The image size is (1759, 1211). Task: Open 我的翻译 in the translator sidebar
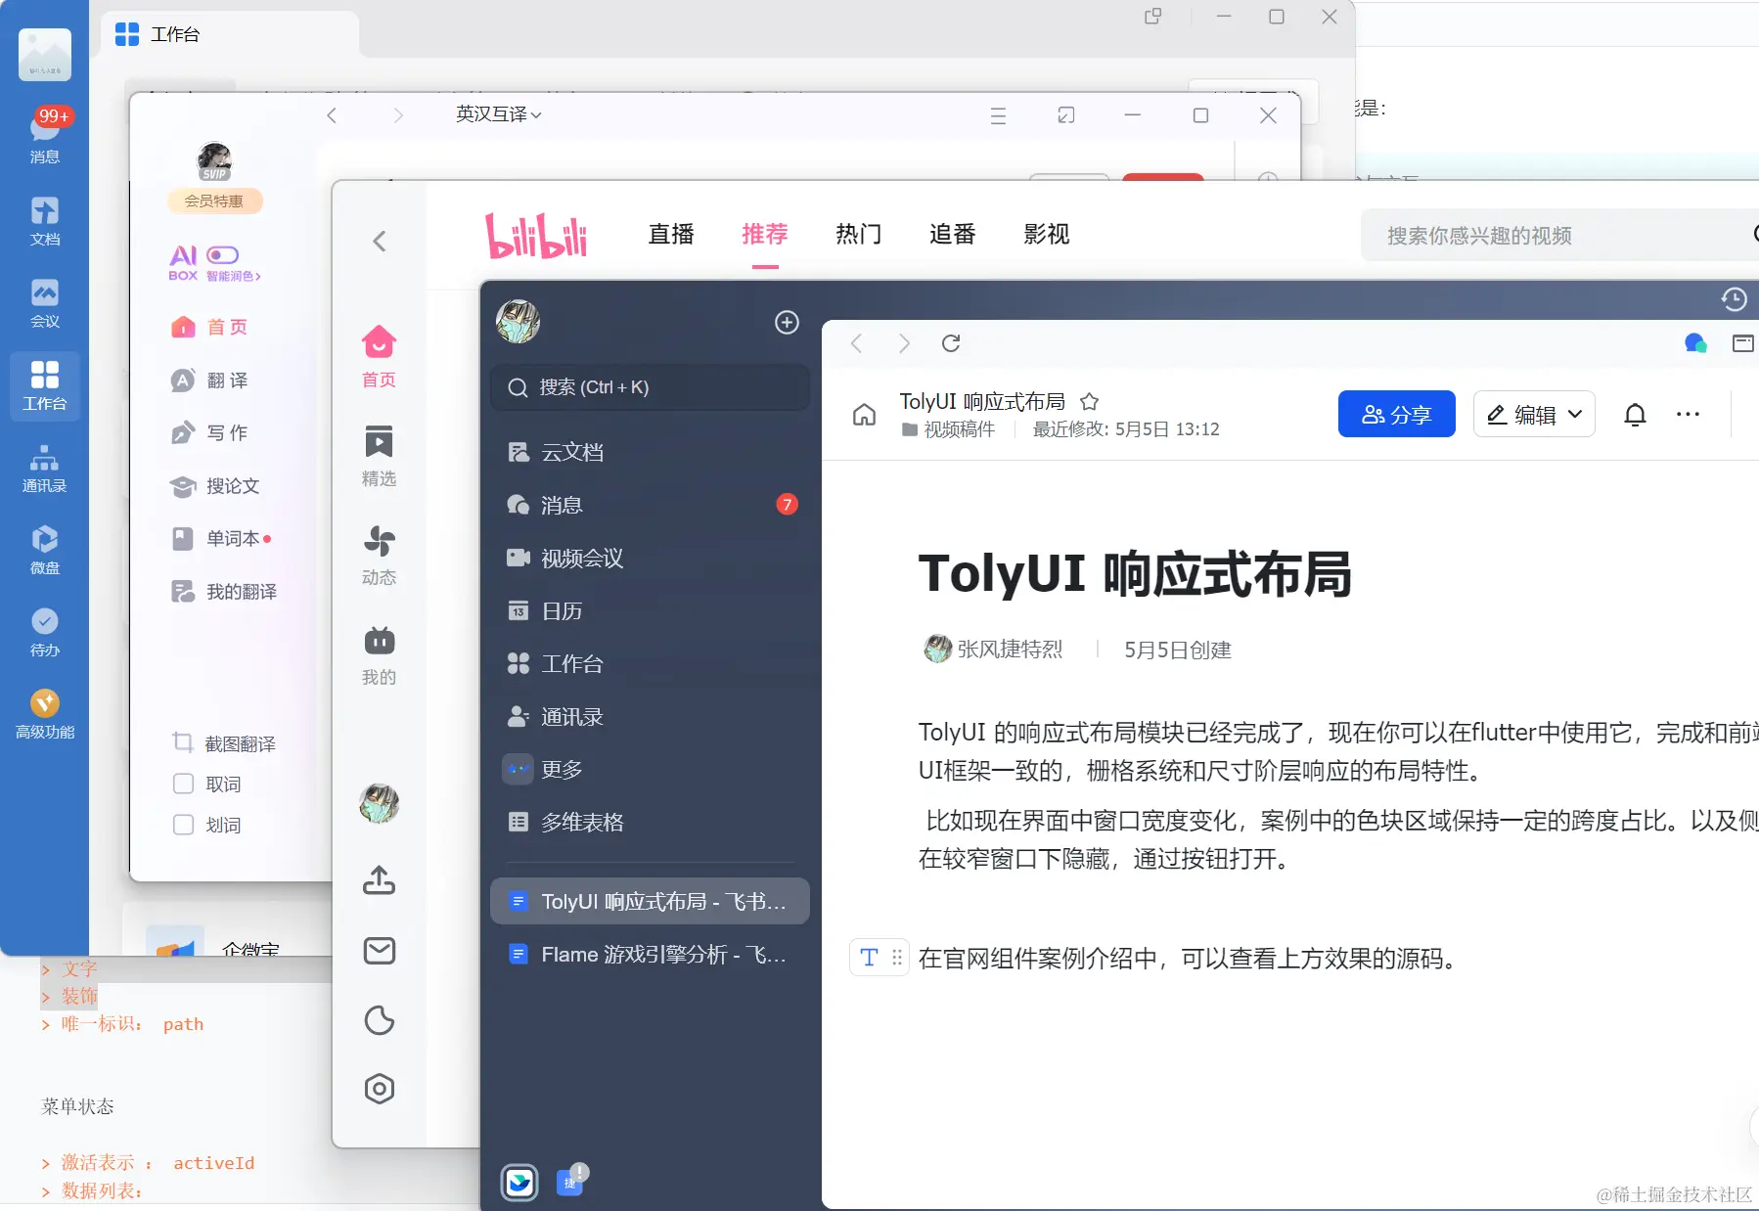tap(225, 591)
